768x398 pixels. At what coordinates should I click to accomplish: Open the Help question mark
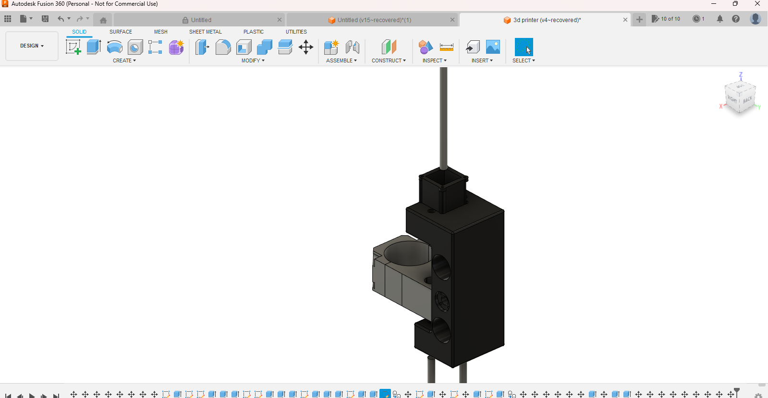tap(736, 19)
